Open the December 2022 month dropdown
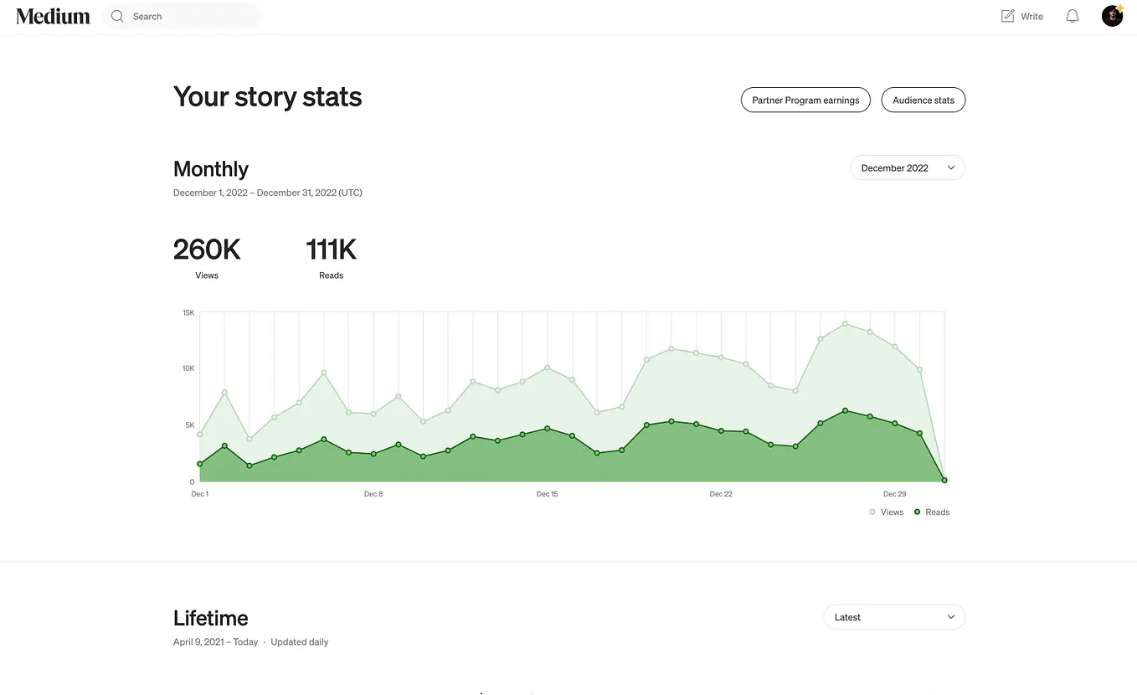Screen dimensions: 1137x695 (x=908, y=167)
